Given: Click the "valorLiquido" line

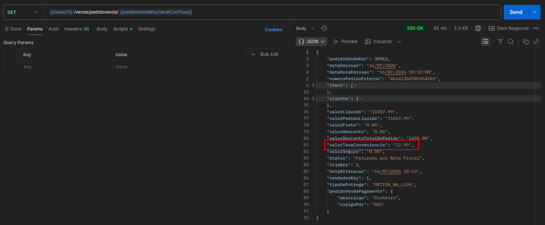Looking at the screenshot, I should tap(362, 112).
